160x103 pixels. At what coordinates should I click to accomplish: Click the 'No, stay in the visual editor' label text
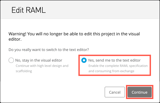tap(39, 60)
